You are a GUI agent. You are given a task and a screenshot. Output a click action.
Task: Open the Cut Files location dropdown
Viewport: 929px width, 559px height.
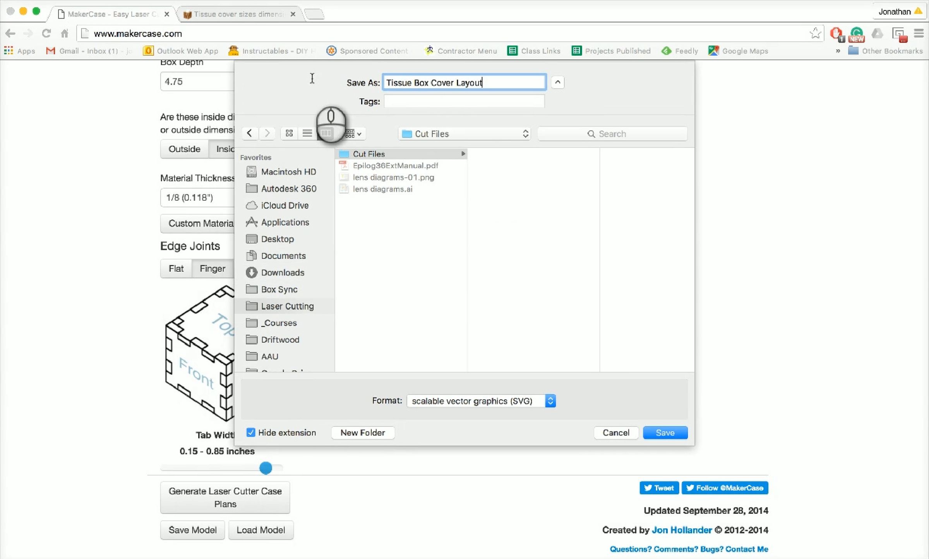click(x=464, y=134)
